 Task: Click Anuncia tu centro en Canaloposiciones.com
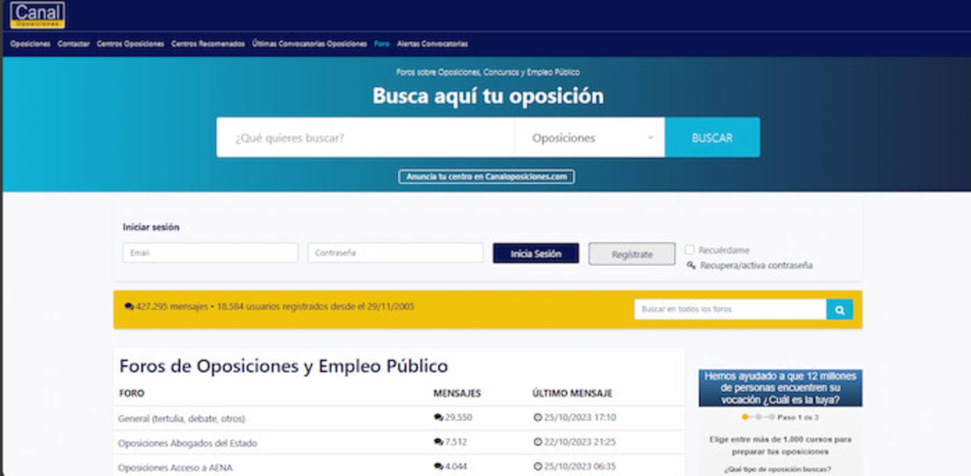[x=487, y=176]
